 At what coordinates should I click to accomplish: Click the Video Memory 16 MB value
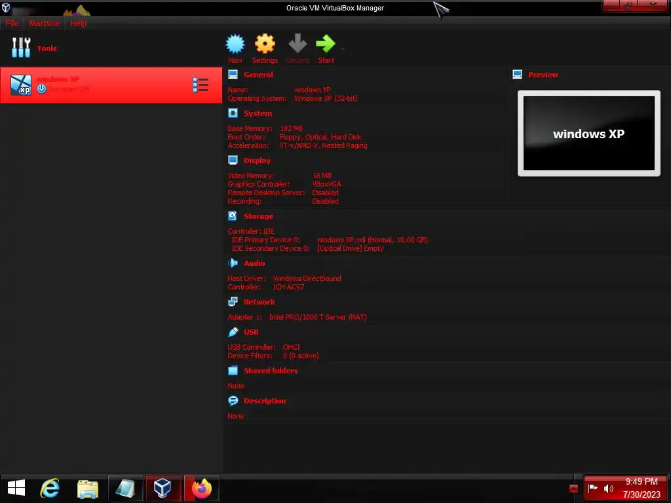[322, 176]
